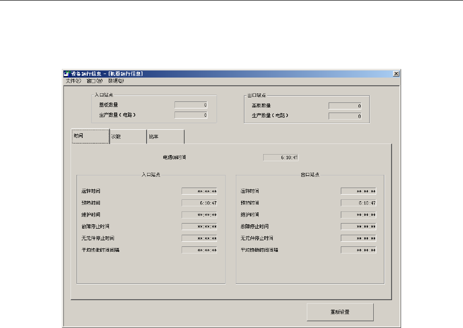Viewport: 463px width, 328px height.
Task: Open the 文件 menu
Action: pos(73,81)
